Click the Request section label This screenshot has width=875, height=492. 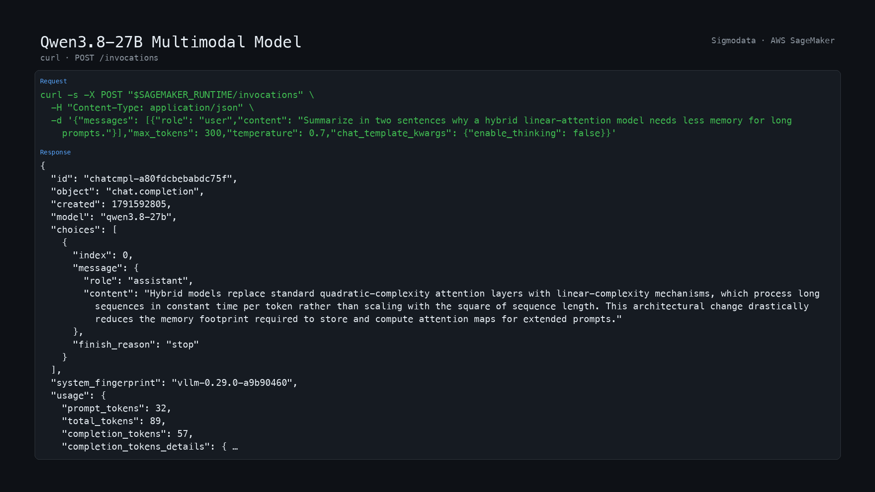click(53, 81)
